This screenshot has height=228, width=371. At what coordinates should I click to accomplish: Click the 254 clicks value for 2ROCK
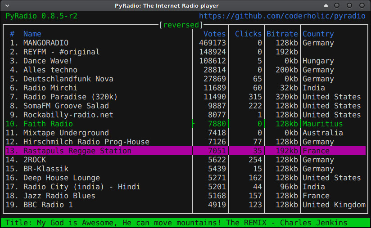(x=255, y=160)
